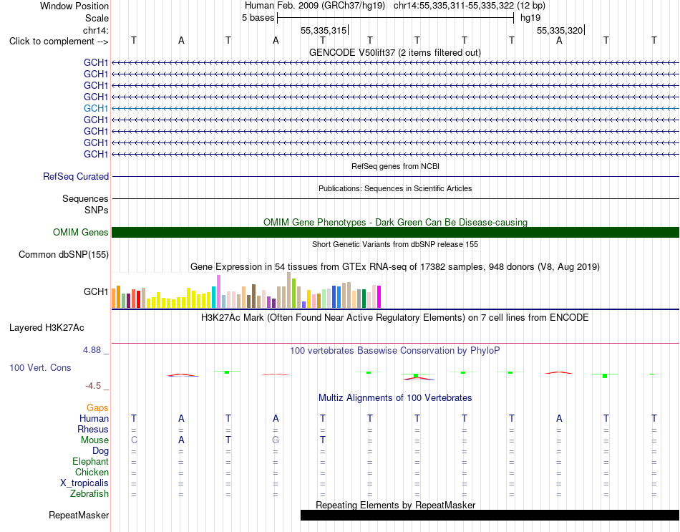Click the 'RefSeq genes from NCBI' title

tap(396, 166)
